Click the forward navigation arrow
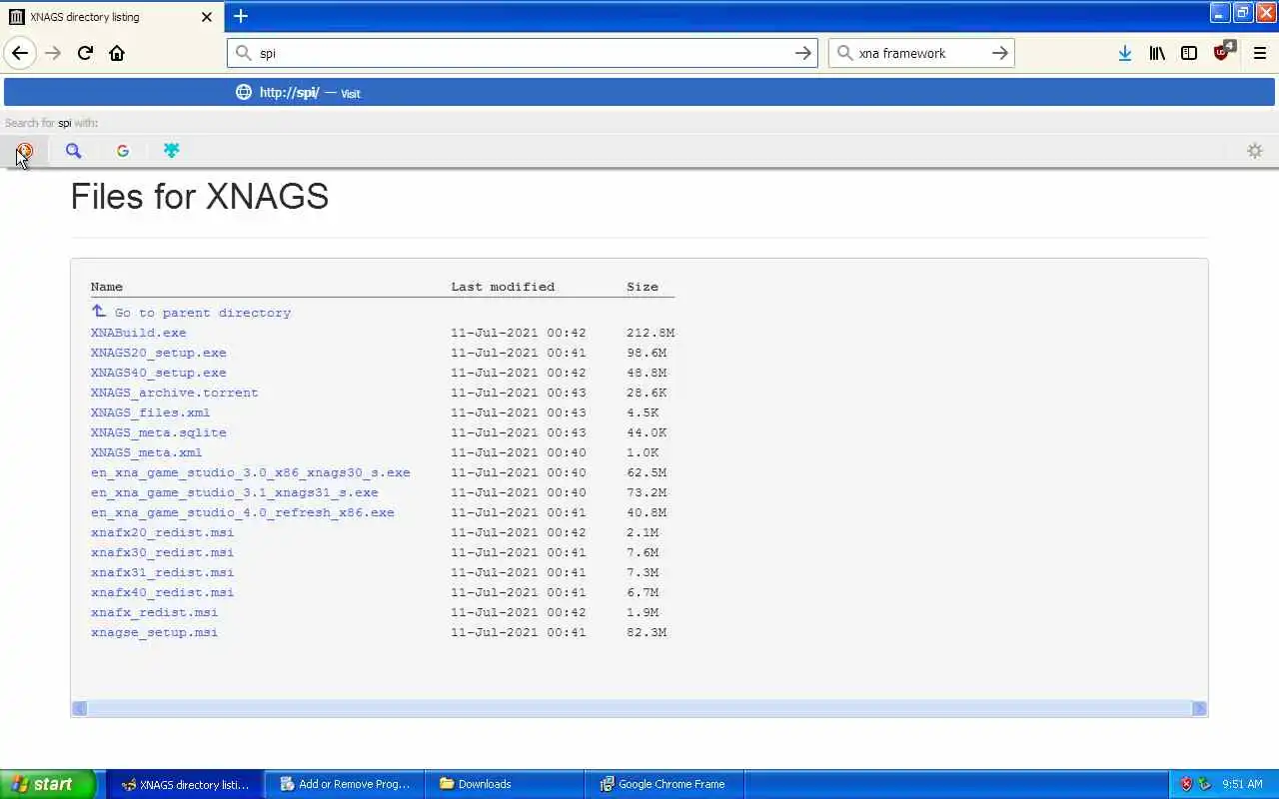 pos(53,53)
